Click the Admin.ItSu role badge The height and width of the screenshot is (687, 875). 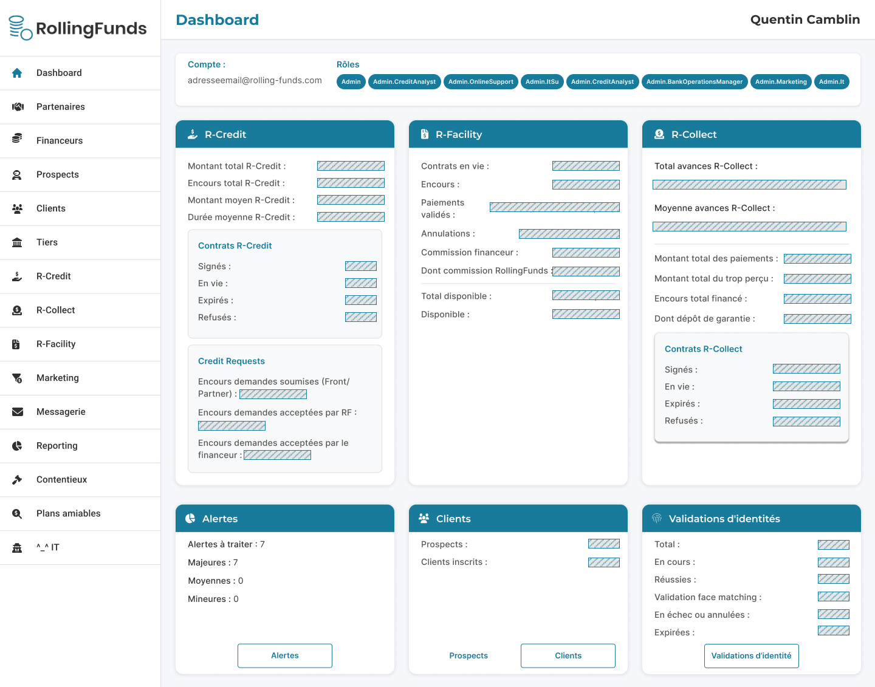click(542, 81)
